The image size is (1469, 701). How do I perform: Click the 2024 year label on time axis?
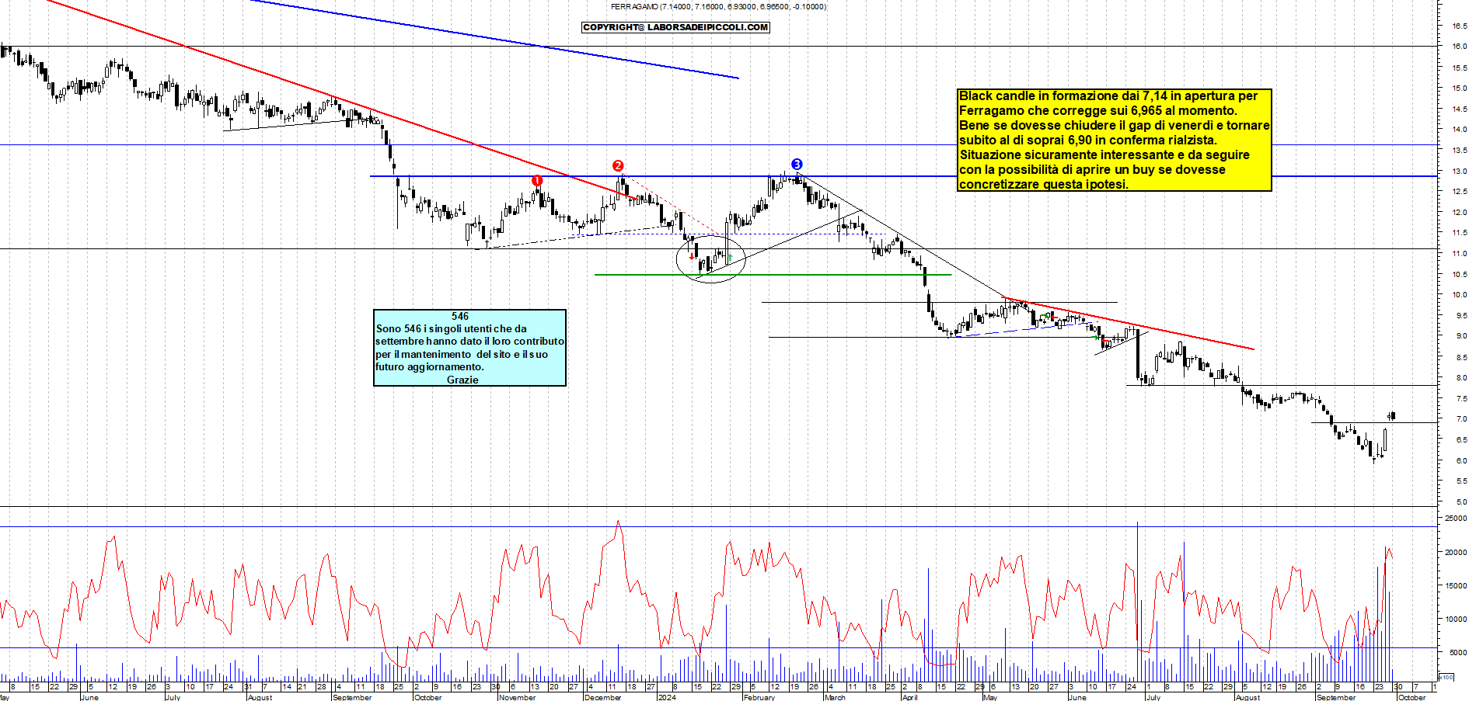667,697
